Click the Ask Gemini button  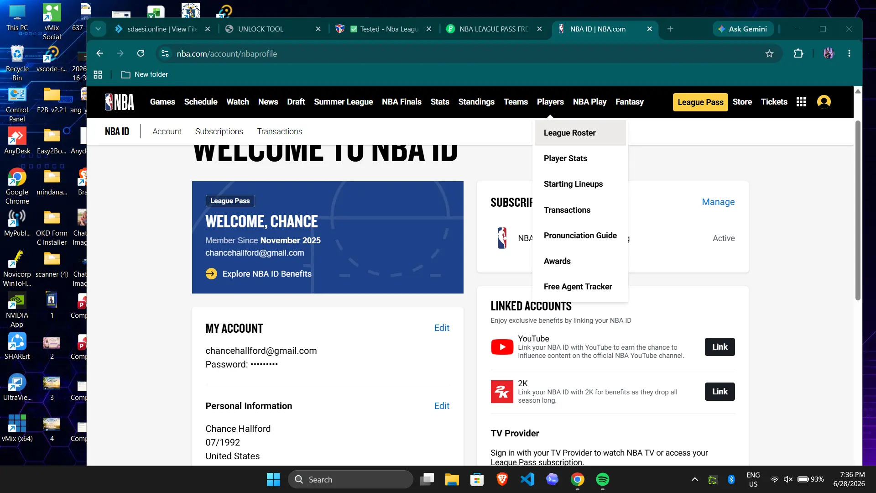[x=742, y=29]
